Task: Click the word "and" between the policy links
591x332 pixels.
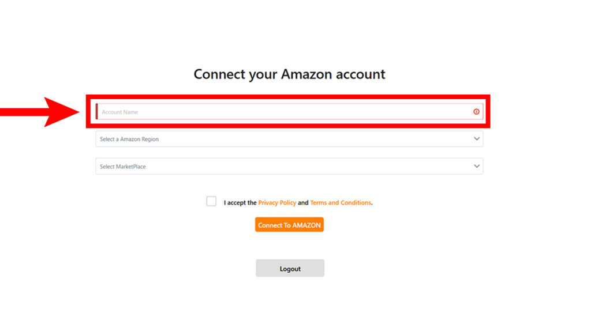Action: 303,202
